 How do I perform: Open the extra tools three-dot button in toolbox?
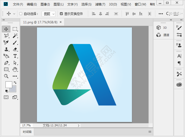[x=15, y=76]
